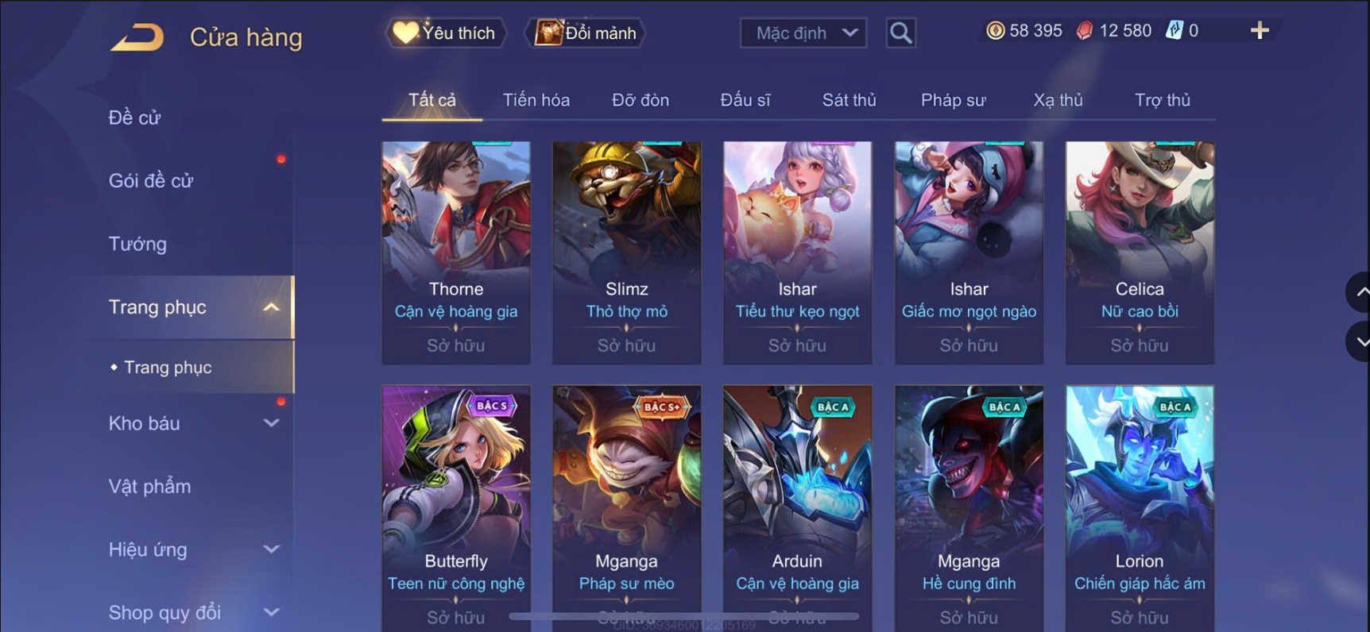Open the Thorne Cận vệ hoàng gia skin
Viewport: 1370px width, 632px height.
[x=456, y=252]
